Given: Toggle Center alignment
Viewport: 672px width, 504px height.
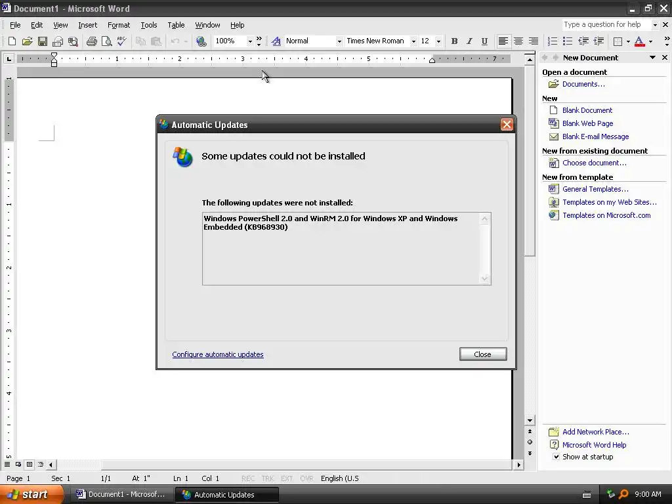Looking at the screenshot, I should click(x=518, y=41).
